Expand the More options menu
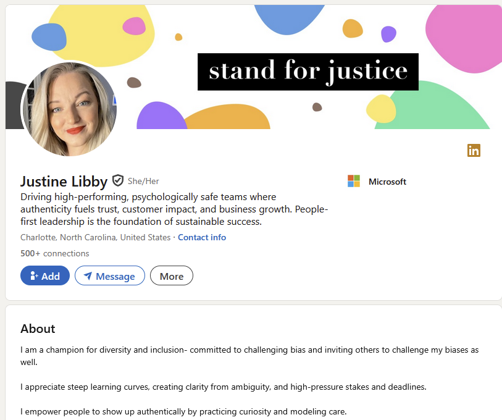Image resolution: width=502 pixels, height=420 pixels. pos(172,276)
